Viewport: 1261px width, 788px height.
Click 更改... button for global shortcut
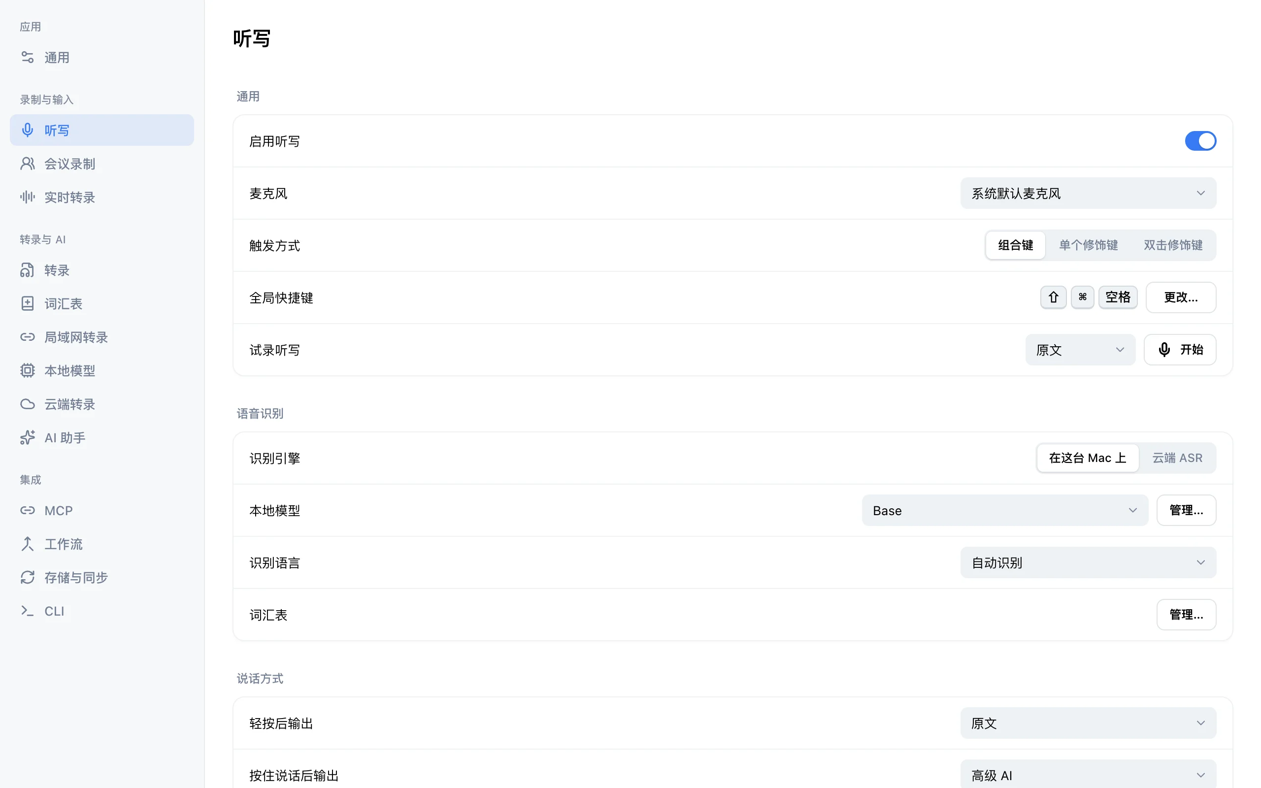coord(1181,297)
